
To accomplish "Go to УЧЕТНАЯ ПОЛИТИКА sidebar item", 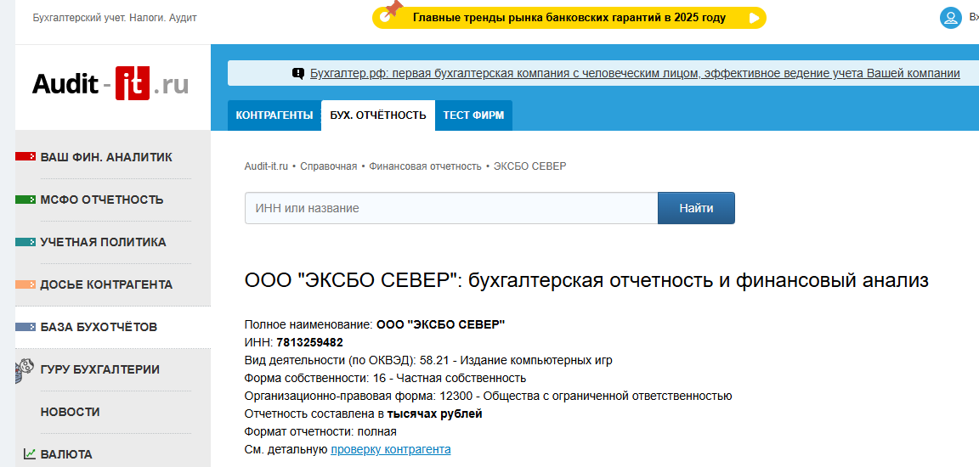I will (103, 242).
